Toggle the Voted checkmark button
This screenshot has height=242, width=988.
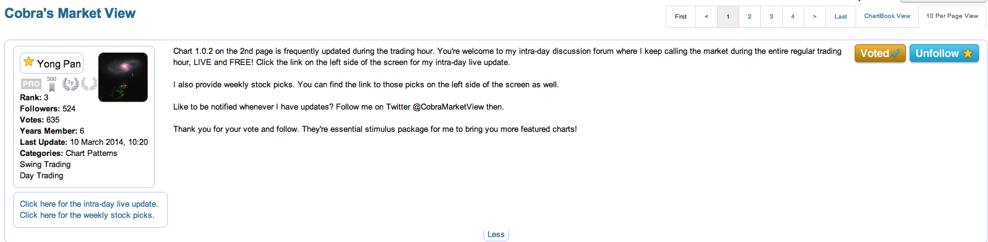pos(880,53)
